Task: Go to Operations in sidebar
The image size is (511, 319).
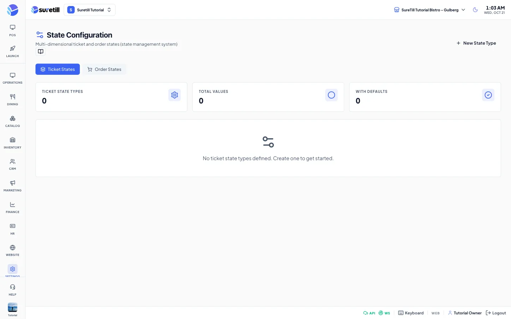Action: 12,78
